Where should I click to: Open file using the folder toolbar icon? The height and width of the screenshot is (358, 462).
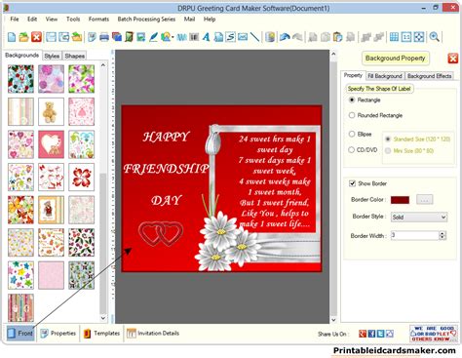23,37
